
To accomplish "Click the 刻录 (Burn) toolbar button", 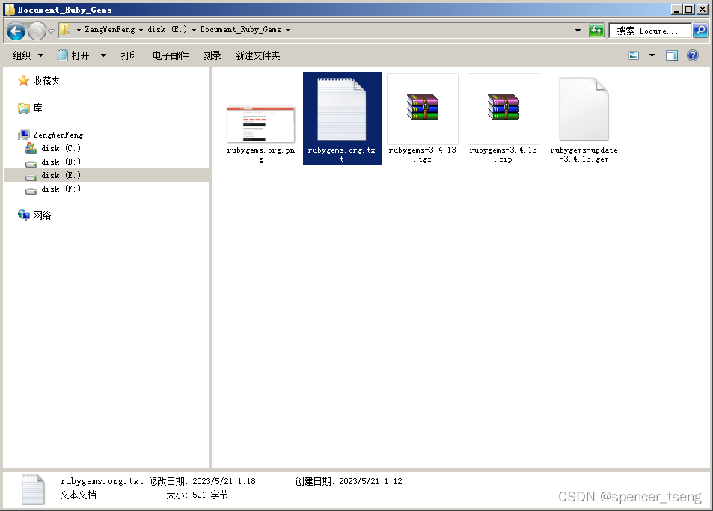I will tap(212, 55).
